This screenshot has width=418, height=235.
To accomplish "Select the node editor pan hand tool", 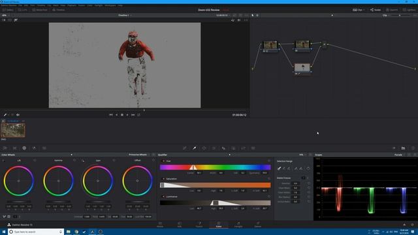I will click(x=257, y=15).
